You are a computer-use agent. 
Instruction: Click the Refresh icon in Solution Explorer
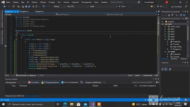tap(184, 15)
